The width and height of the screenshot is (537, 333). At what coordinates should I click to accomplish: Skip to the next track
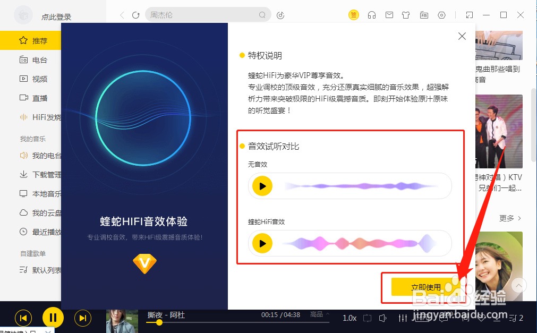[82, 318]
